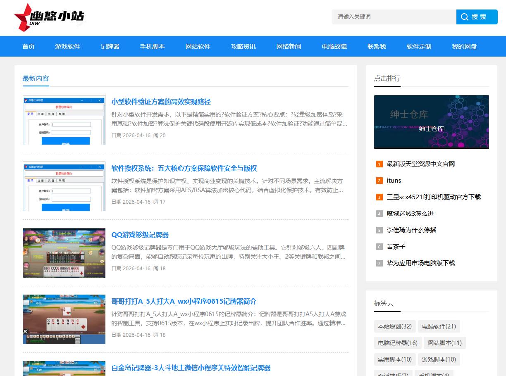
Task: Open 我的网盘 in the navigation bar
Action: [464, 47]
